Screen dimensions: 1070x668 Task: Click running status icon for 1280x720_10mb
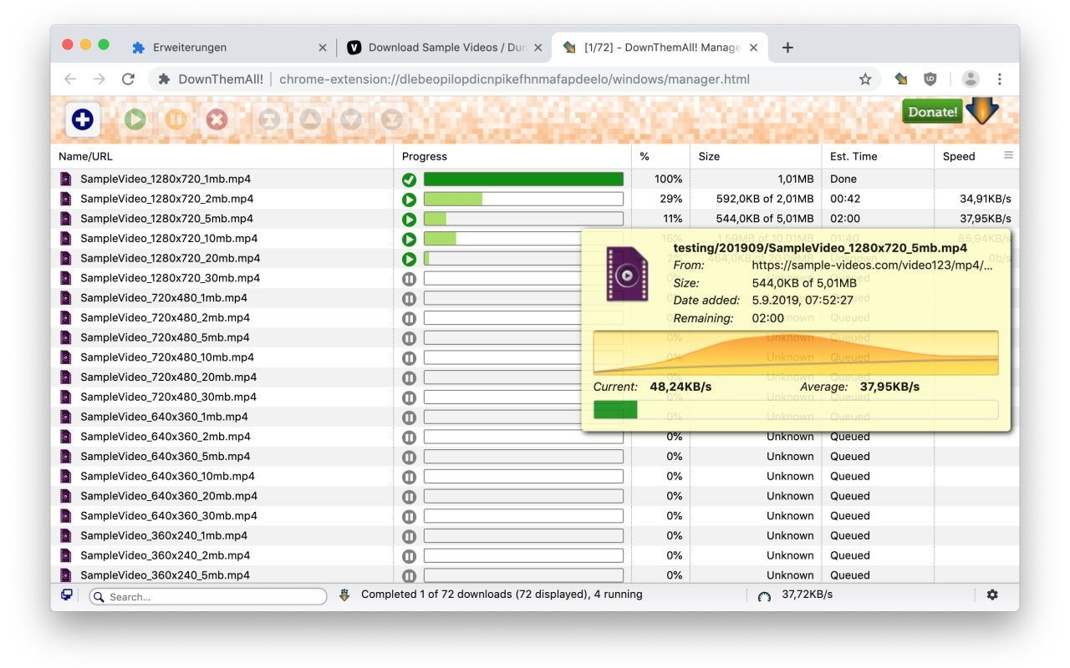pyautogui.click(x=409, y=239)
